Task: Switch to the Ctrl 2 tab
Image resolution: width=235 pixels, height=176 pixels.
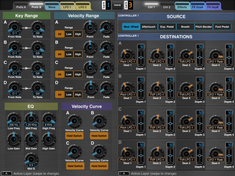Action: click(x=167, y=6)
